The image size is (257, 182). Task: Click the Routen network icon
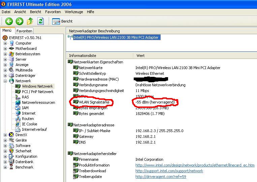[x=18, y=119]
